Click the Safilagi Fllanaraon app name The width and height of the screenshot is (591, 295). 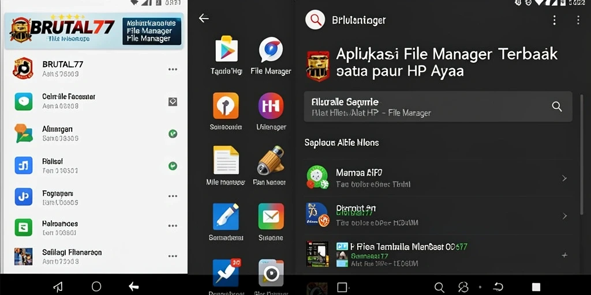(72, 252)
